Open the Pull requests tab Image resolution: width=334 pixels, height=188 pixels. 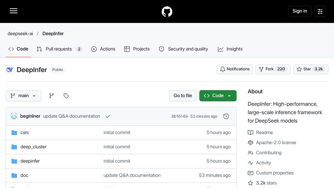point(59,49)
